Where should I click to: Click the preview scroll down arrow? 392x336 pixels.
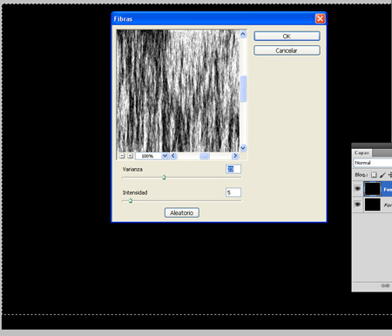click(x=243, y=148)
